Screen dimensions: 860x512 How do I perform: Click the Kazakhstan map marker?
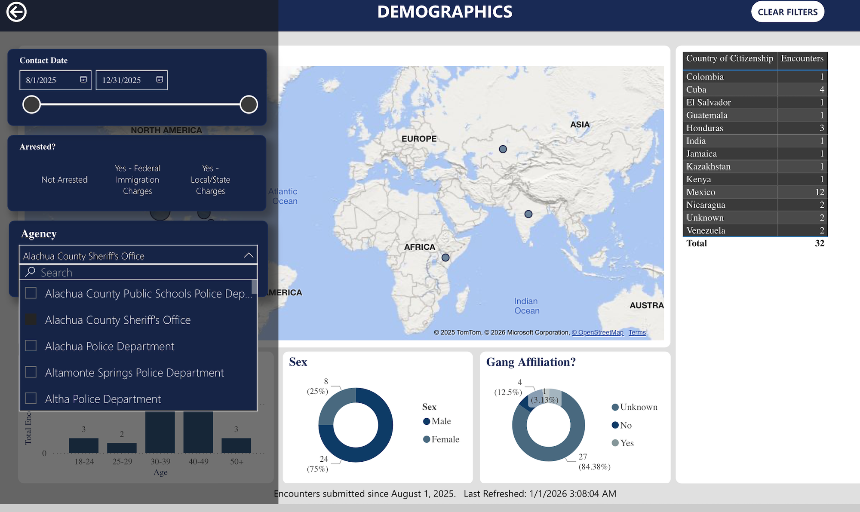click(503, 149)
